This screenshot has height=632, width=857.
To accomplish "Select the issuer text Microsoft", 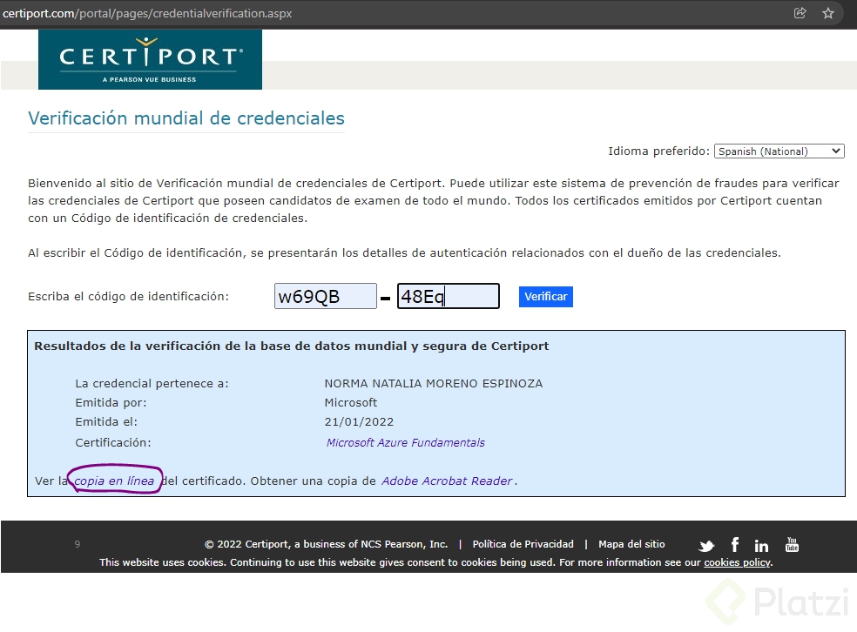I will pyautogui.click(x=351, y=402).
